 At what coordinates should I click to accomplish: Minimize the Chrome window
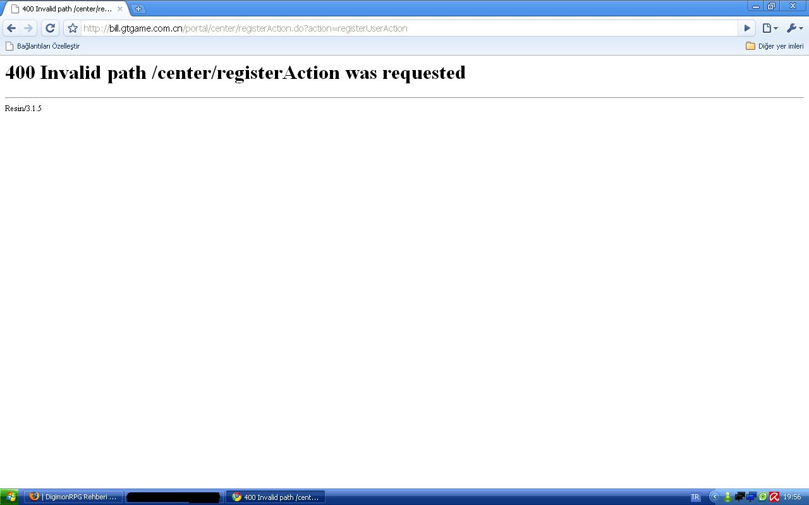[x=756, y=6]
